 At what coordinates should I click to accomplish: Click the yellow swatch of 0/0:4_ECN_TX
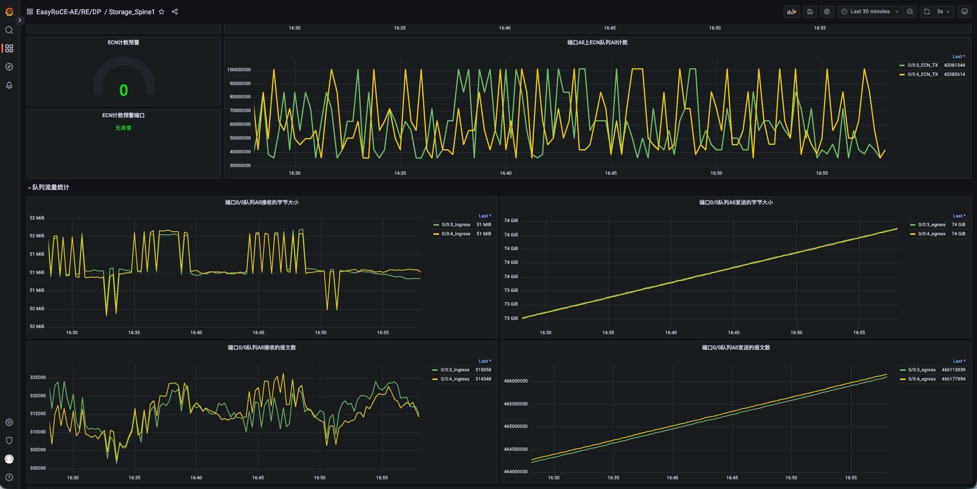902,74
